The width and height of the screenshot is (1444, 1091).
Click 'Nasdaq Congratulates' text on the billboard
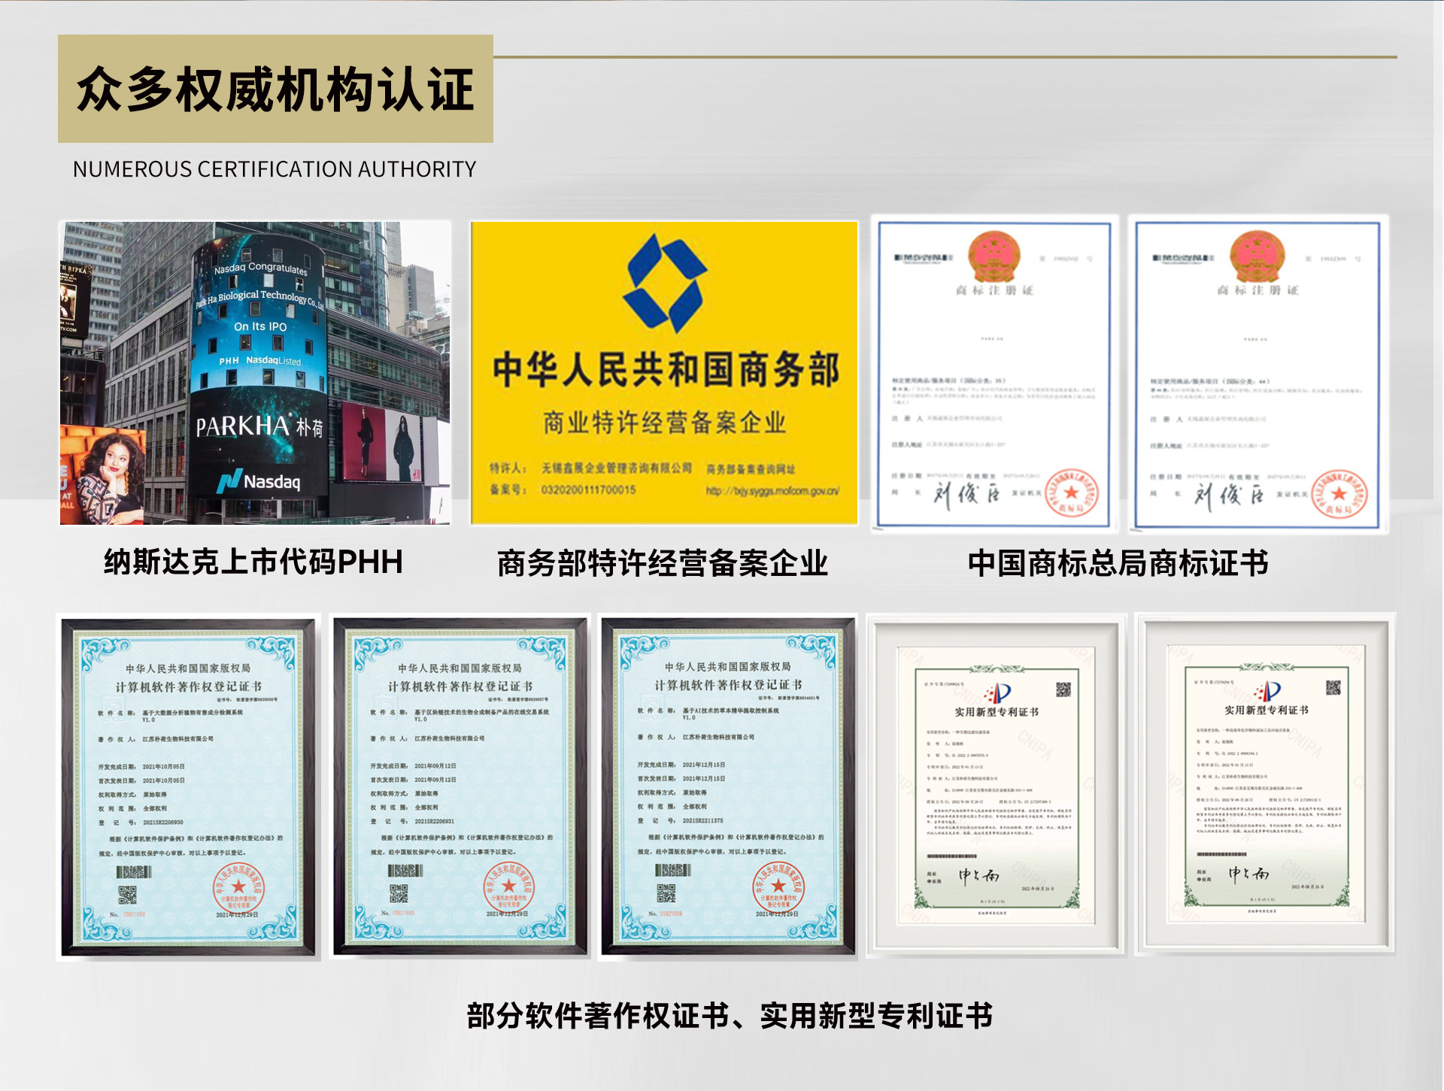click(261, 268)
